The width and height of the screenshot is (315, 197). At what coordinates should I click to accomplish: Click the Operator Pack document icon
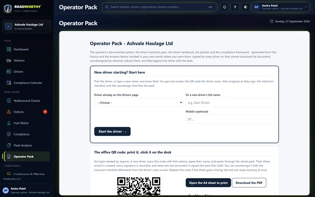click(9, 156)
